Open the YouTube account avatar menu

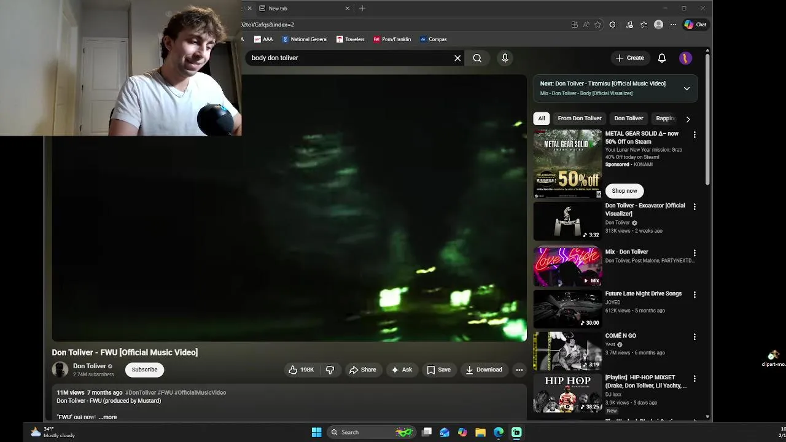(x=685, y=58)
